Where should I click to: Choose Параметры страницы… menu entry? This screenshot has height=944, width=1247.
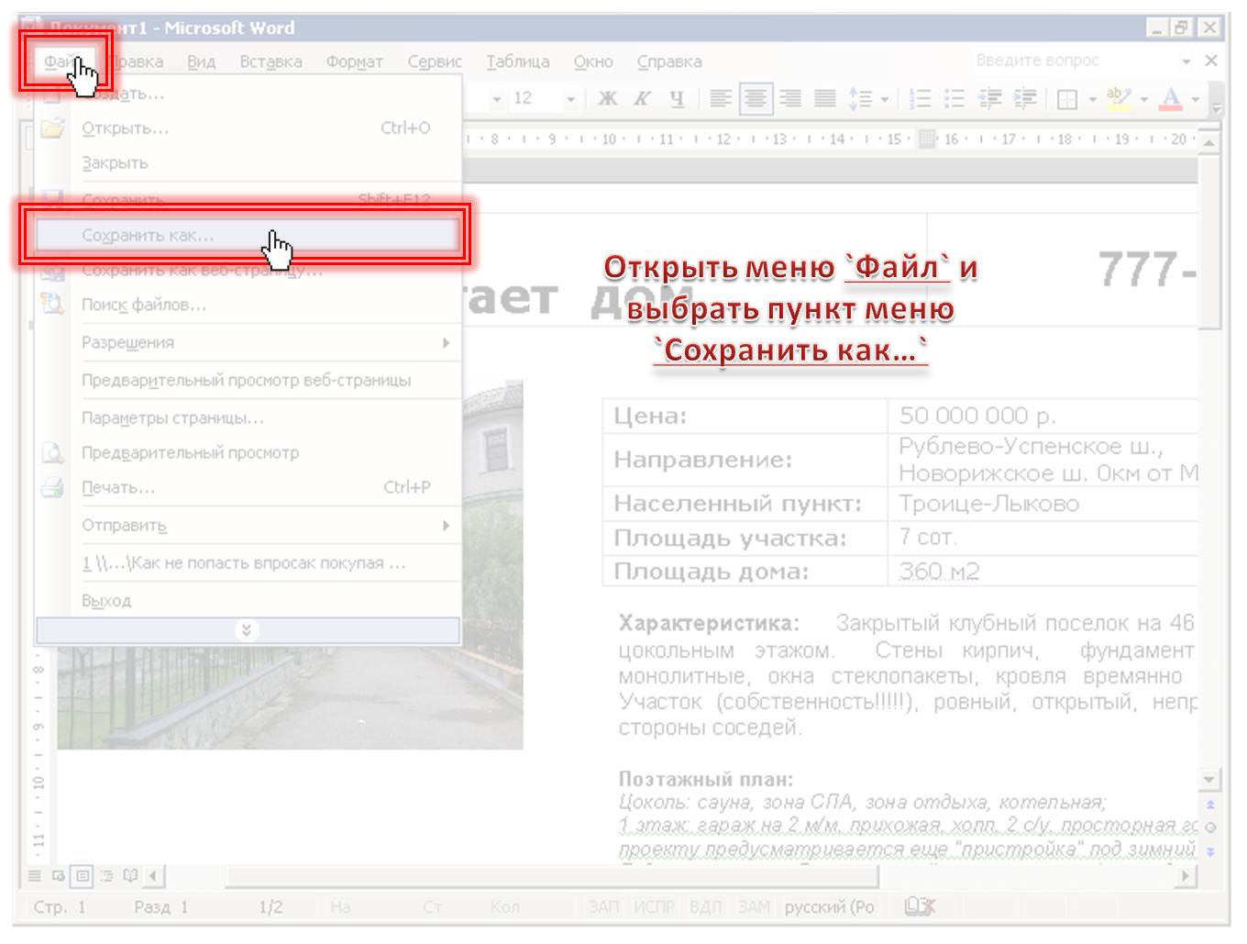(x=248, y=417)
